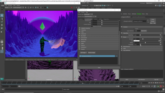Click the 1:1 zoom icon in RenderView

coord(33,7)
